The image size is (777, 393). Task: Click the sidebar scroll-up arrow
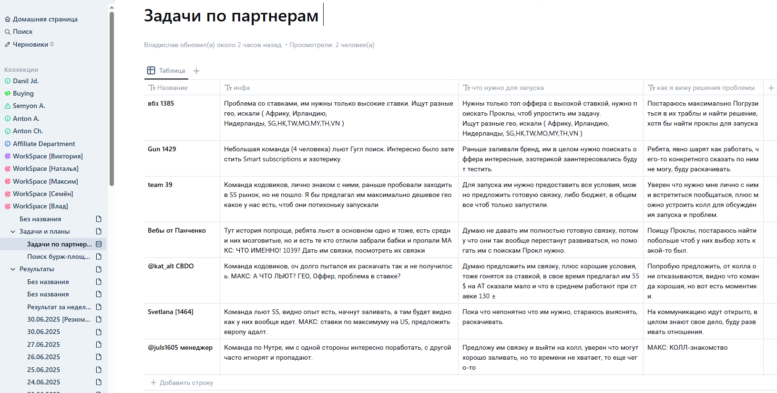pyautogui.click(x=112, y=7)
